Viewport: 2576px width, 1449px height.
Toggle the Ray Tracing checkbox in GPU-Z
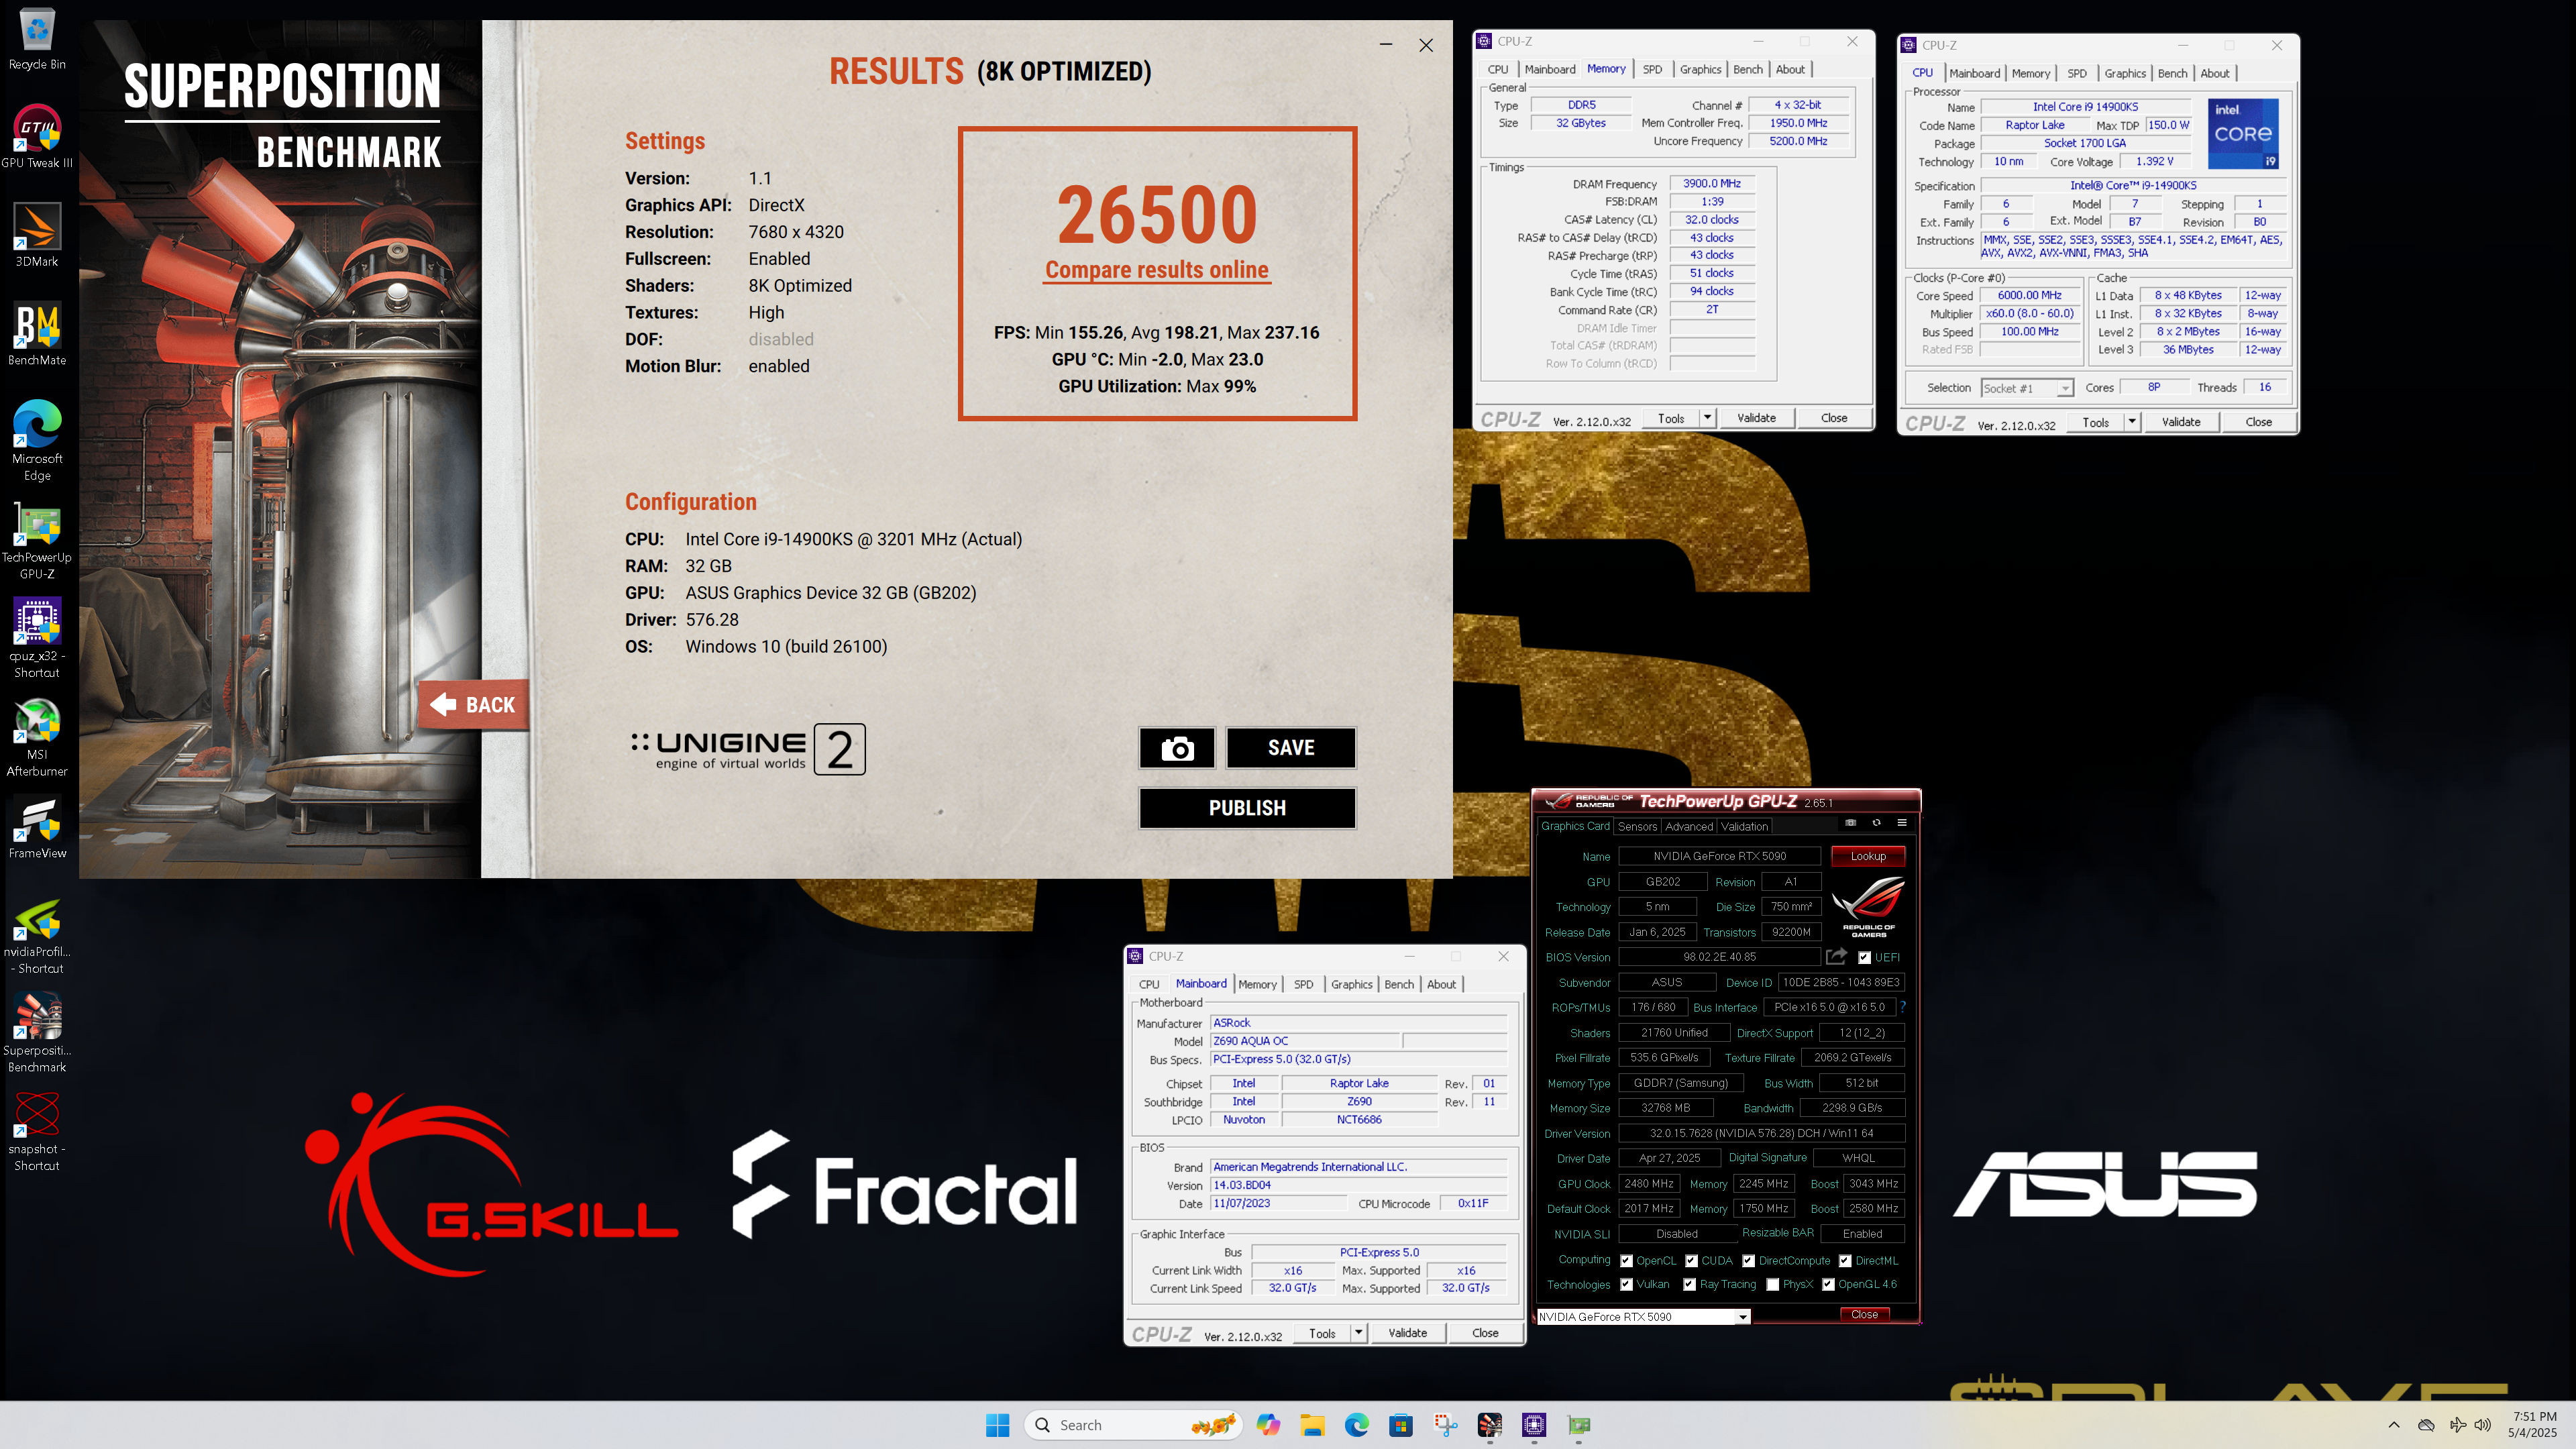[1689, 1284]
